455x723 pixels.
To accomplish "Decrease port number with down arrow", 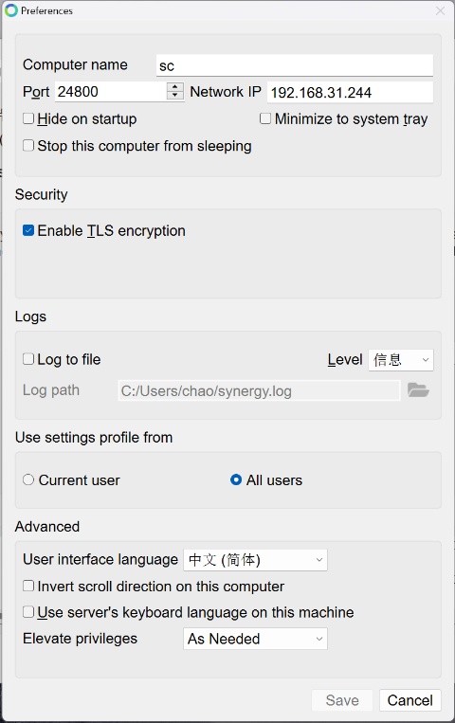I will coord(175,95).
